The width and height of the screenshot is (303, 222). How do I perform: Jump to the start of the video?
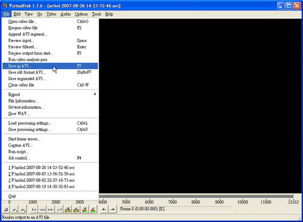tap(34, 209)
